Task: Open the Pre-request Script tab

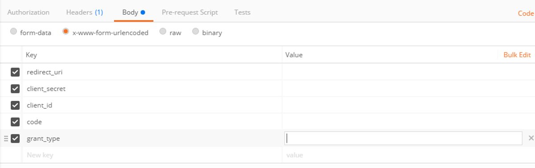Action: click(x=189, y=12)
